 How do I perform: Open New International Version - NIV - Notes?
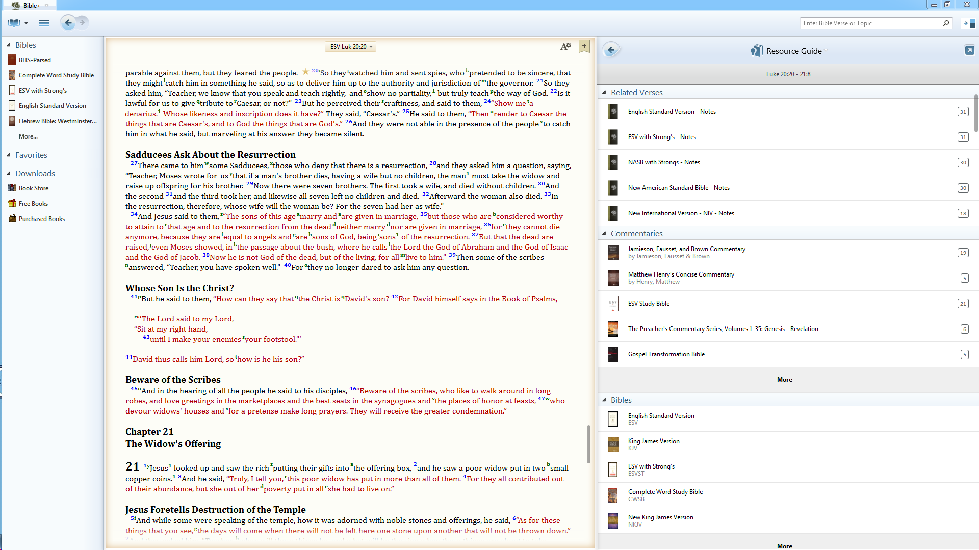tap(788, 213)
